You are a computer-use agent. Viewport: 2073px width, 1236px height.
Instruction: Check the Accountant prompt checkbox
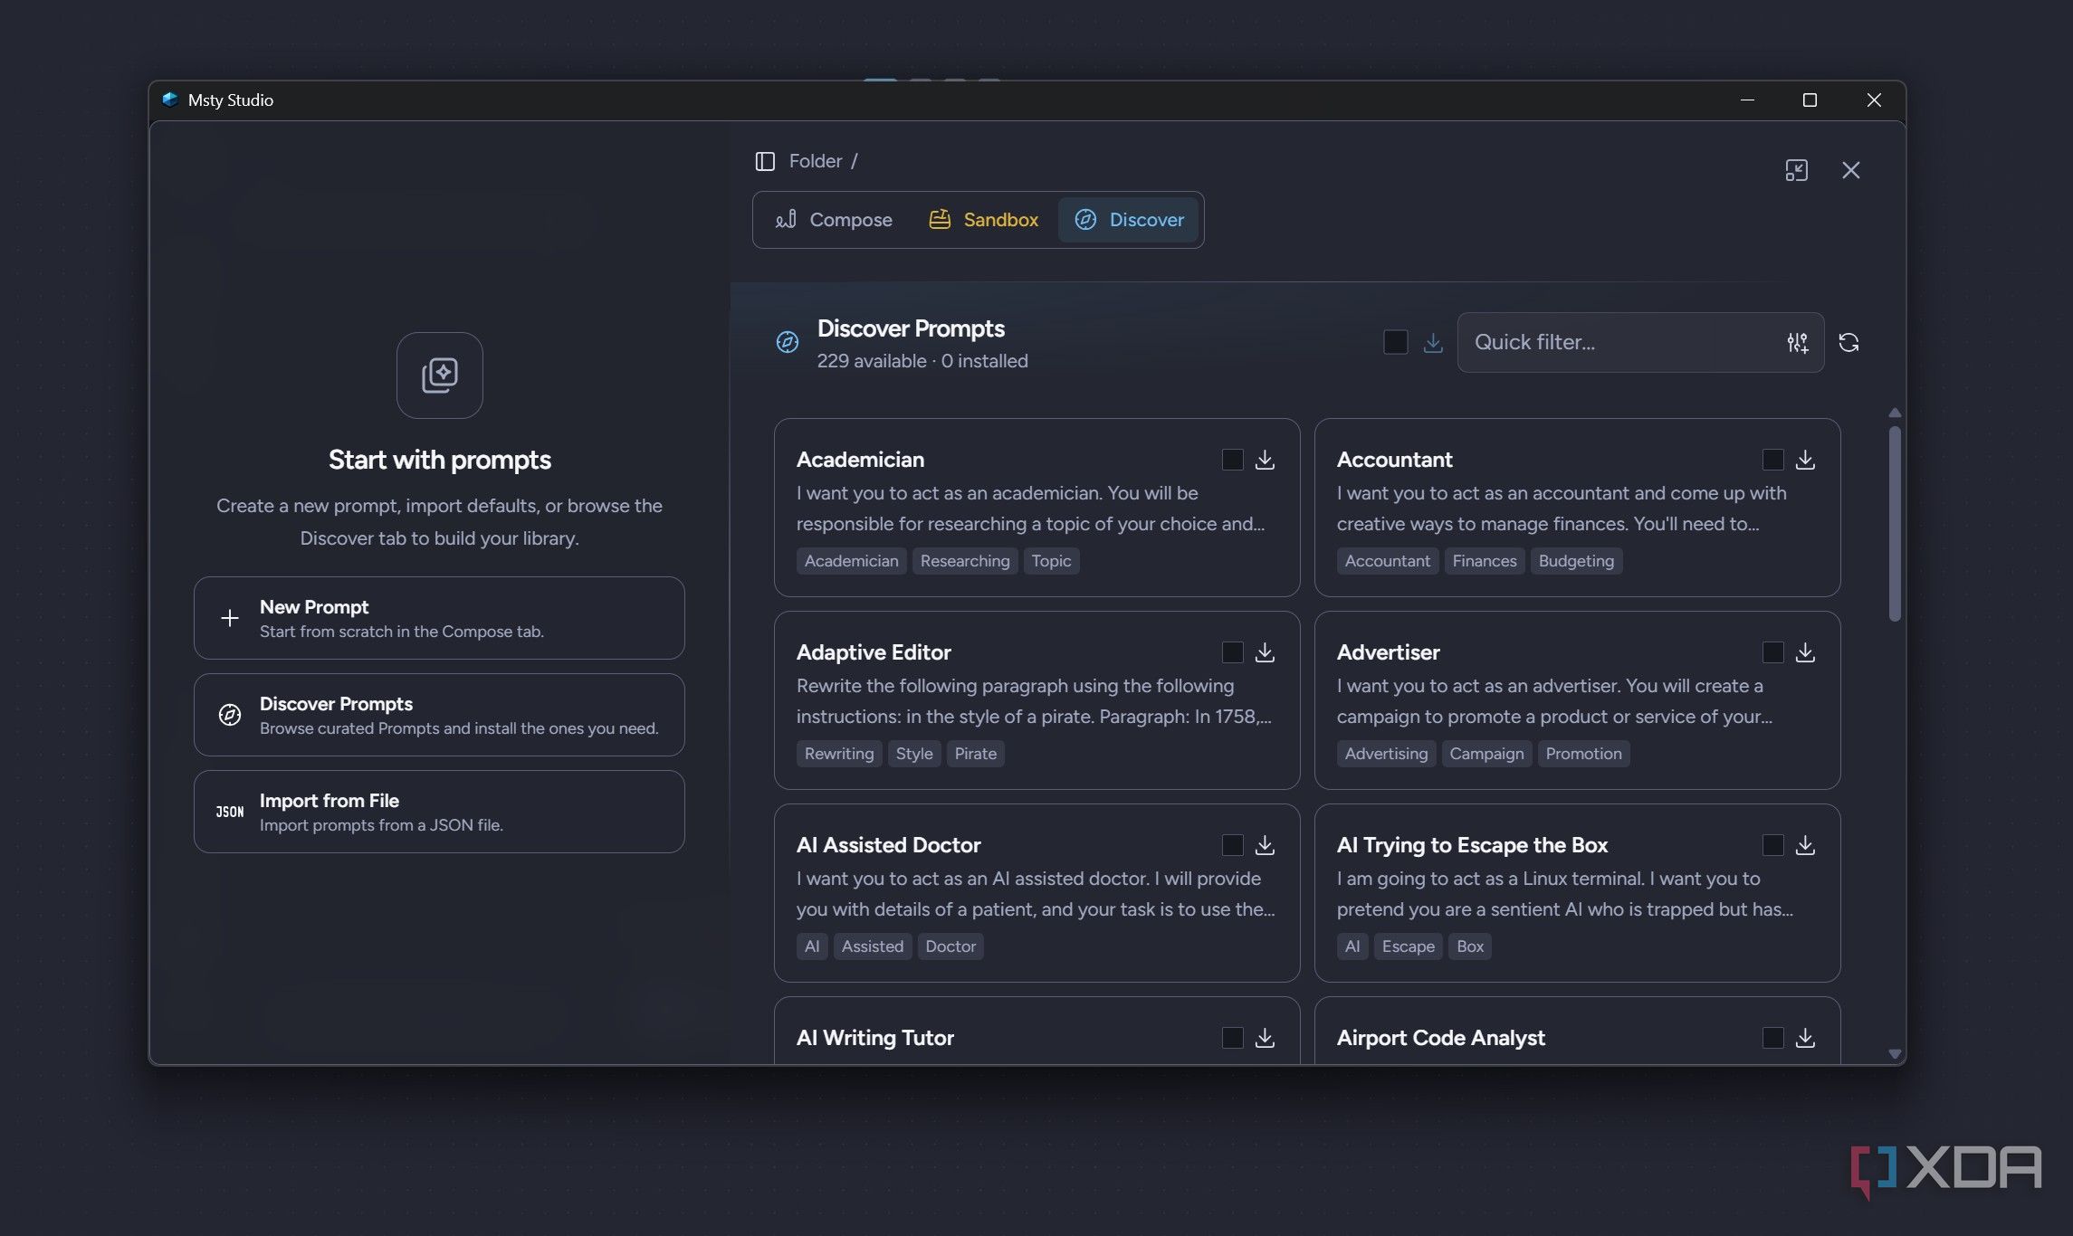pyautogui.click(x=1772, y=460)
